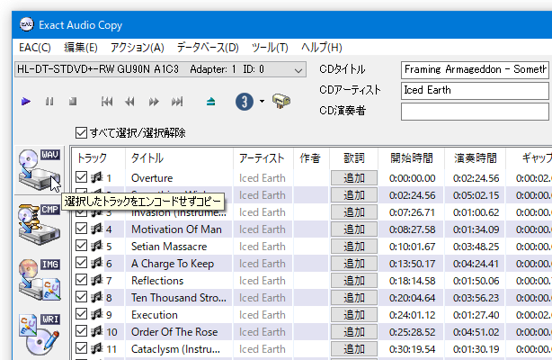
Task: Uncheck track 10 Order Of The Rose checkbox
Action: click(x=81, y=331)
